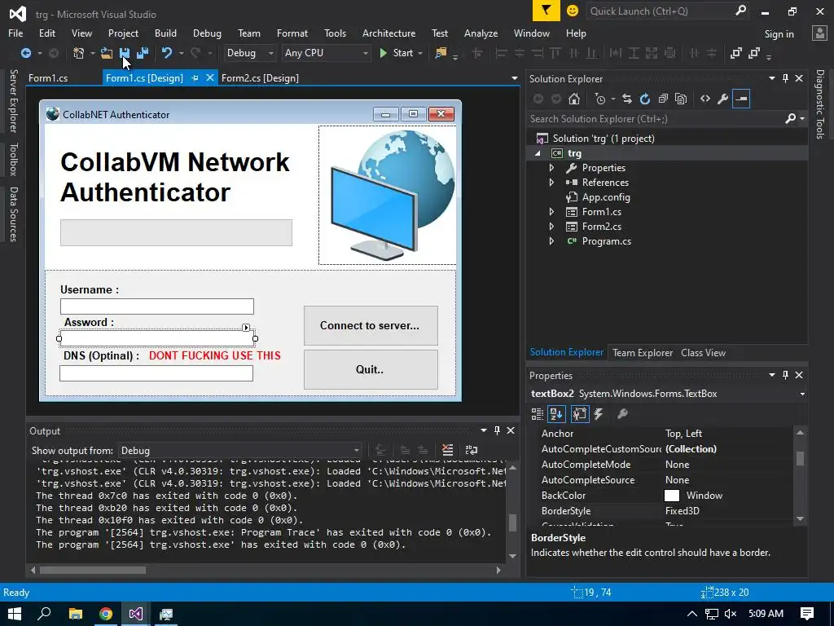The image size is (834, 626).
Task: Click the Properties grid vertical scrollbar thumb
Action: pos(800,458)
